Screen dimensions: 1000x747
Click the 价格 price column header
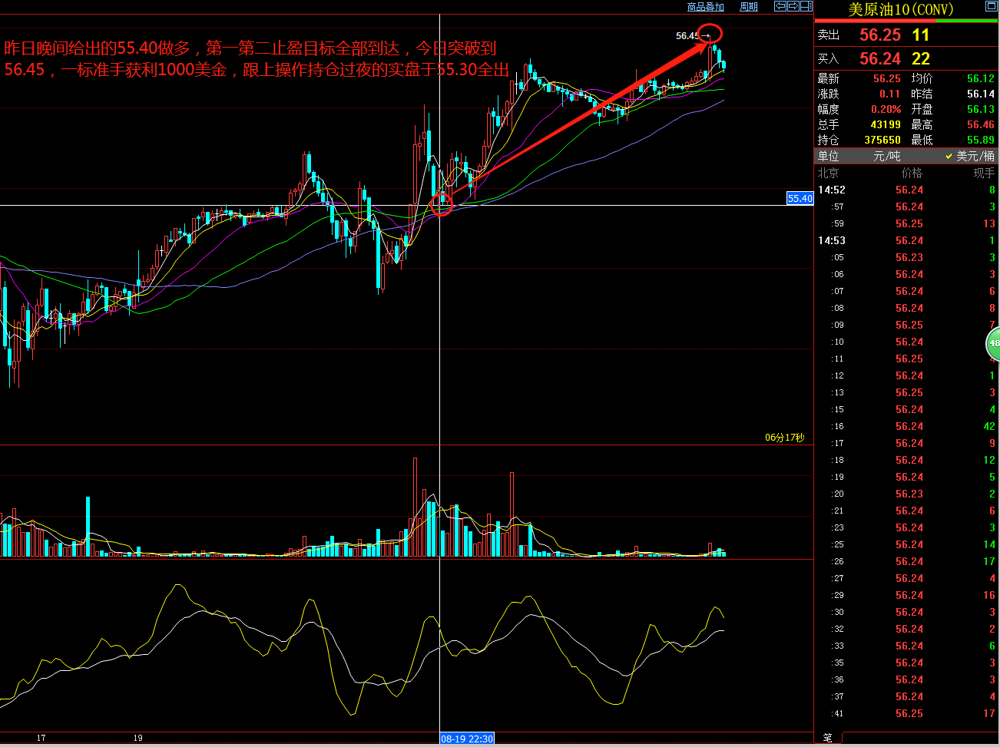(x=912, y=173)
